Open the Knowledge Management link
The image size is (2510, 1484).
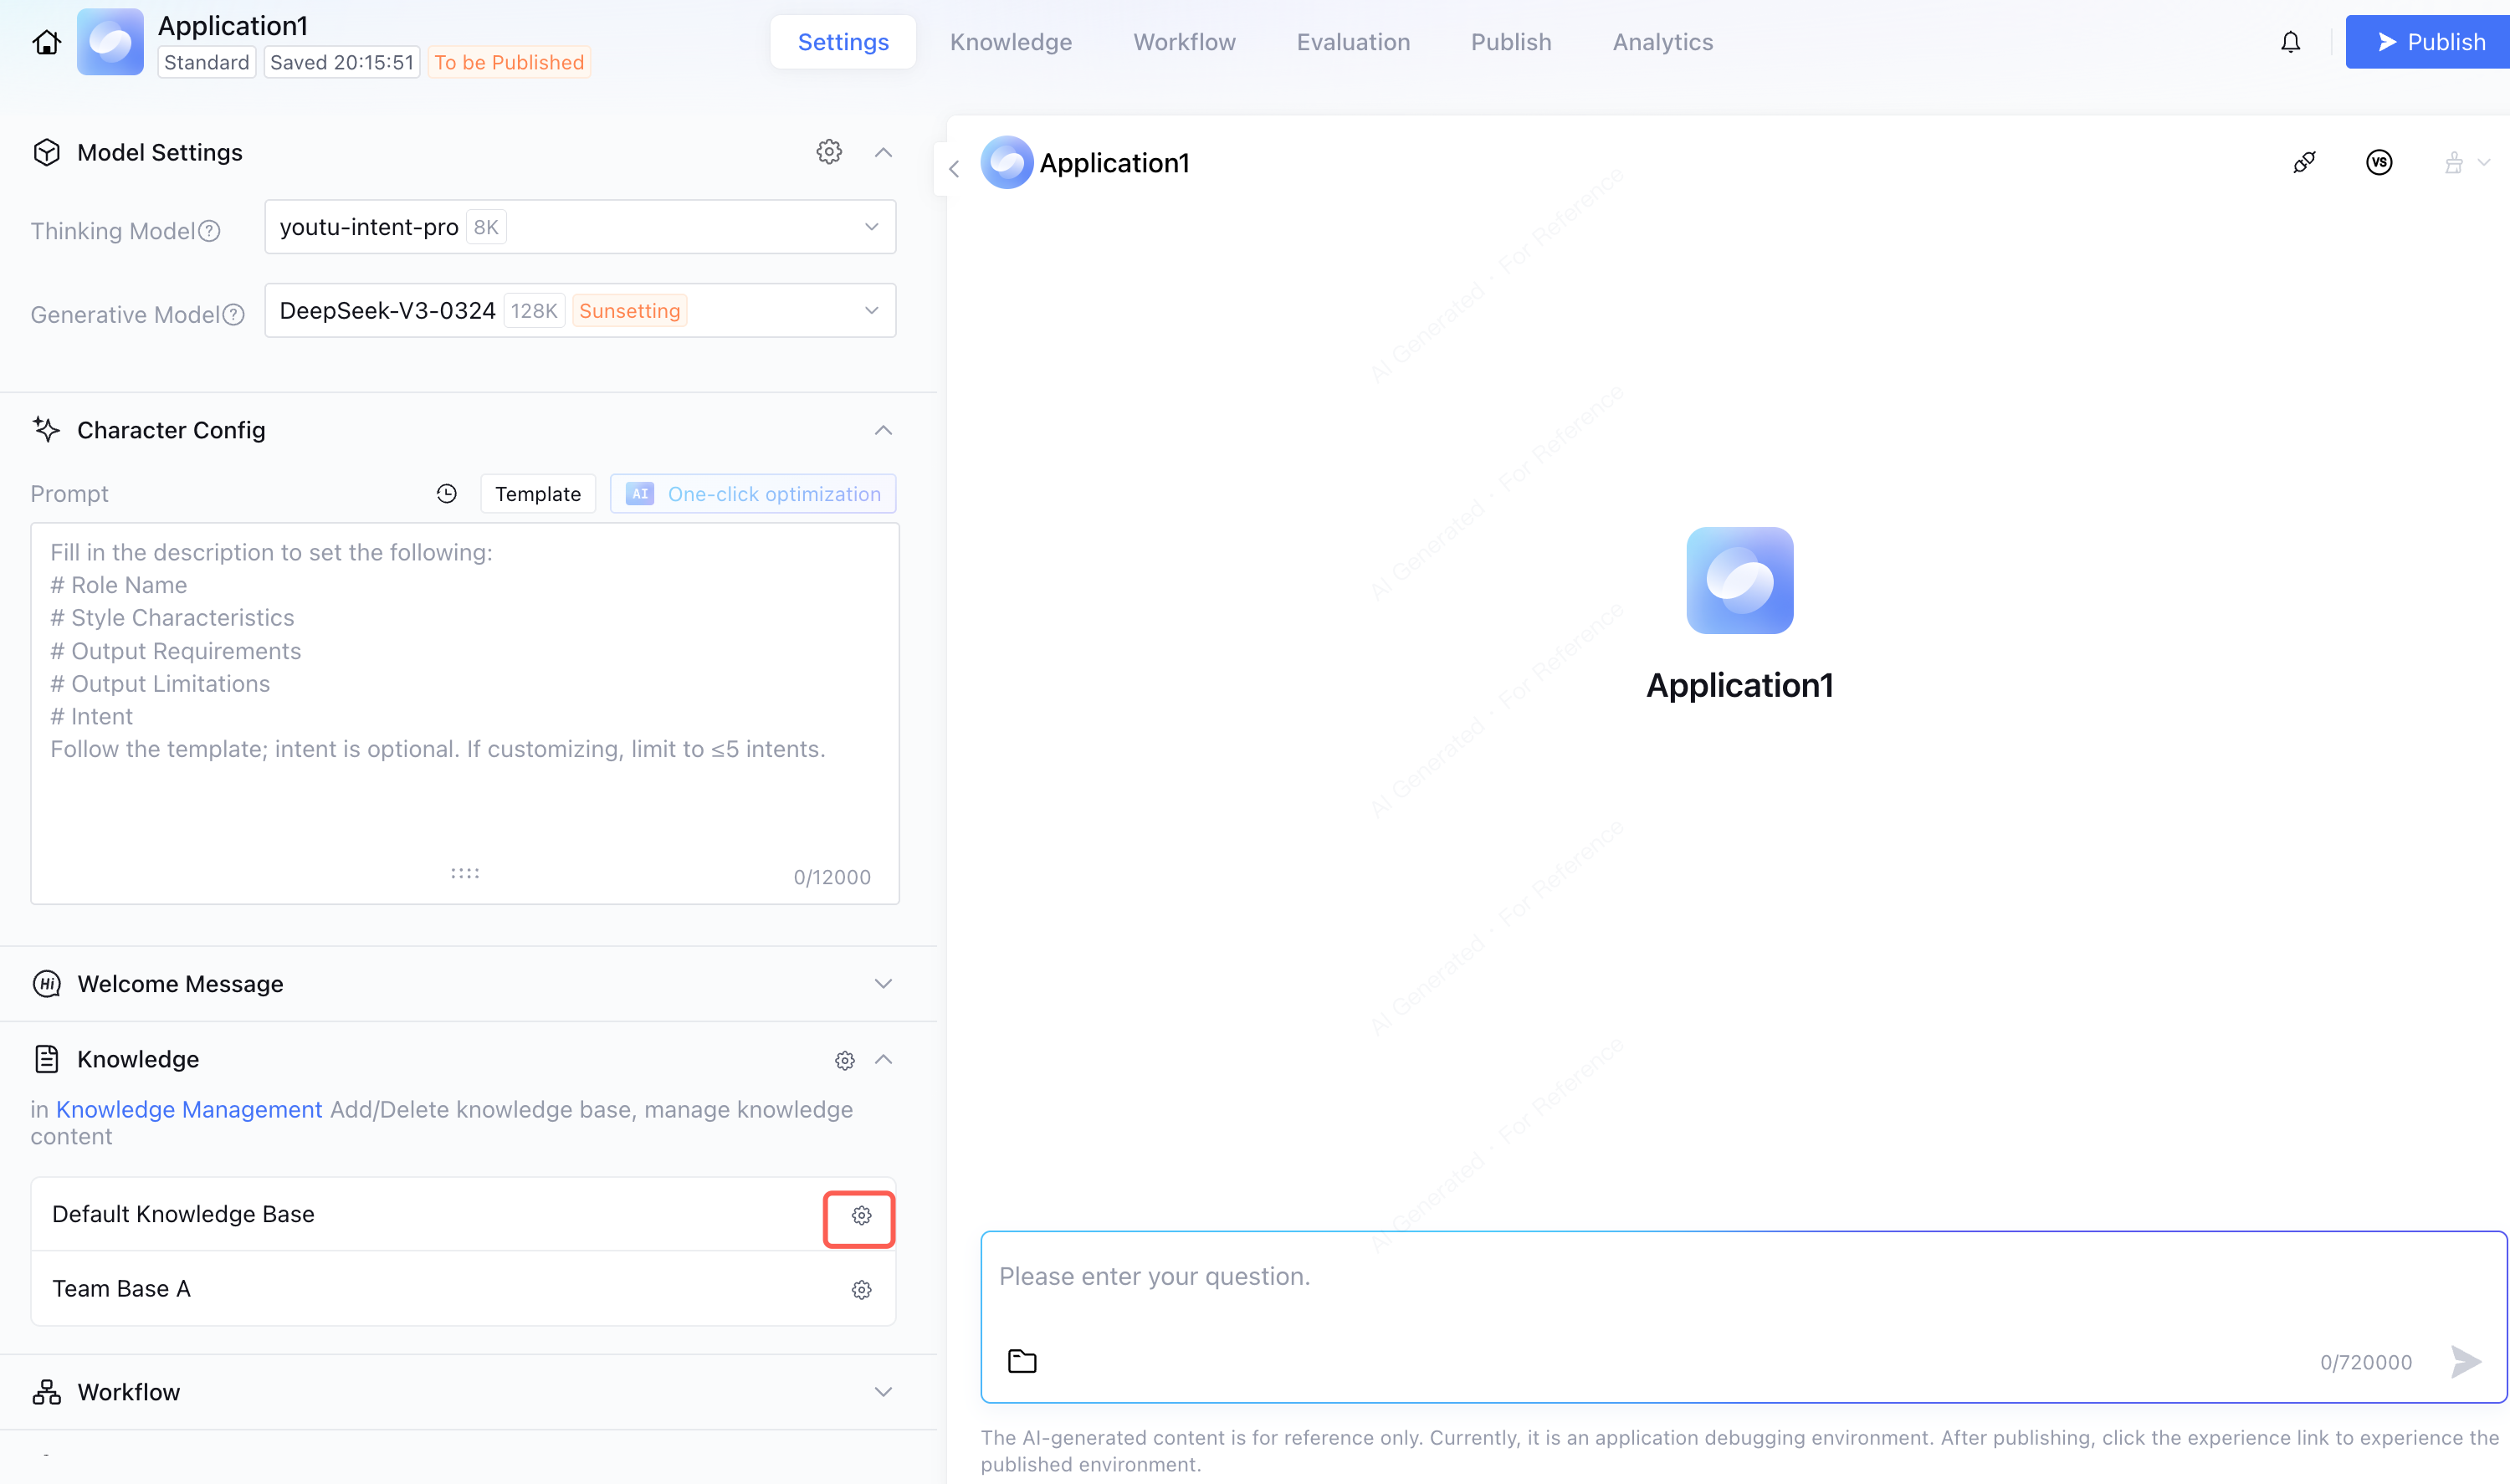[x=189, y=1110]
